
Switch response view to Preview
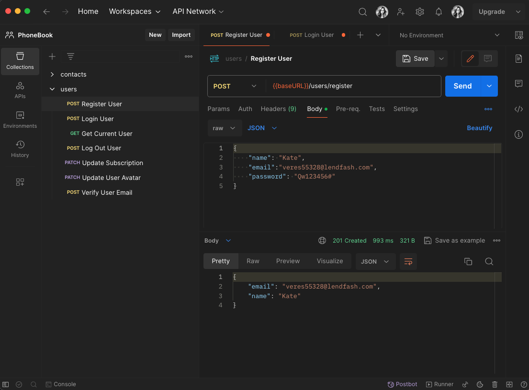pyautogui.click(x=288, y=261)
